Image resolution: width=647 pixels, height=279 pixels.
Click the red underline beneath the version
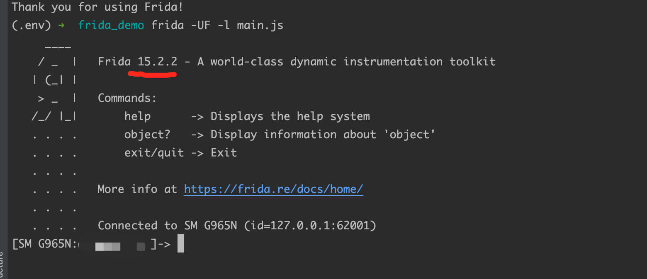pyautogui.click(x=153, y=75)
